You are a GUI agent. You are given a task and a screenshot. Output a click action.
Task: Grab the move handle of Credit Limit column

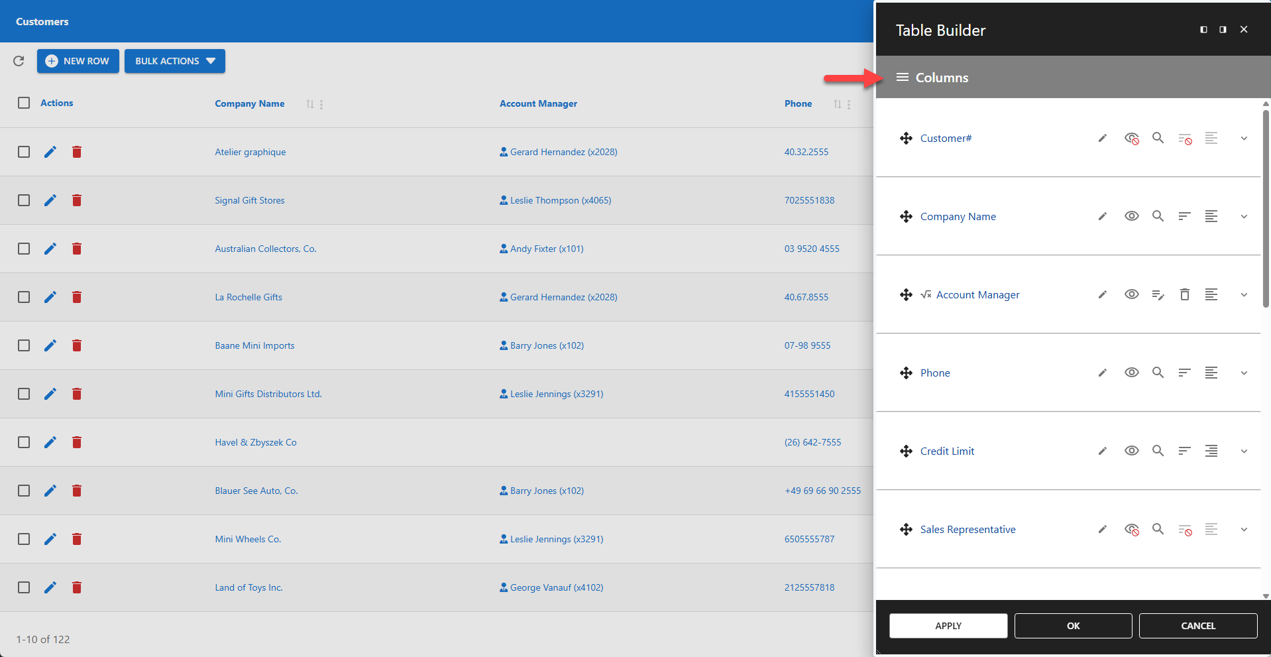coord(906,451)
